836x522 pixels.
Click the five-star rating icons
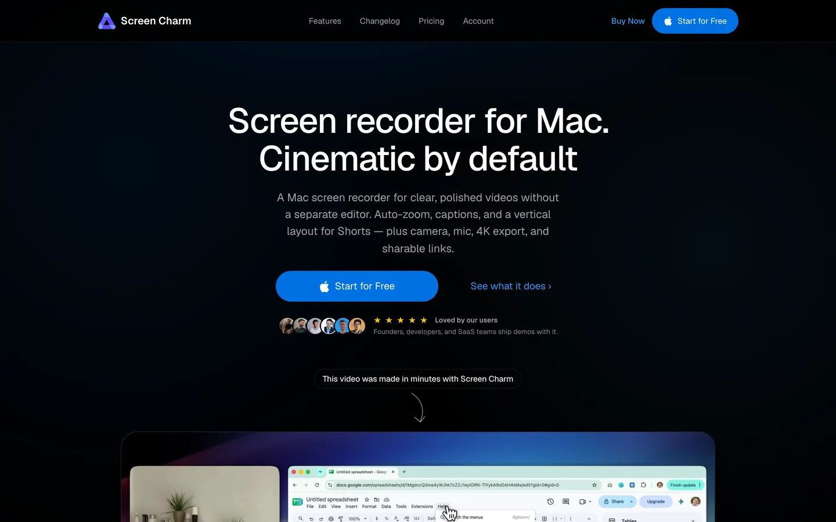click(401, 320)
